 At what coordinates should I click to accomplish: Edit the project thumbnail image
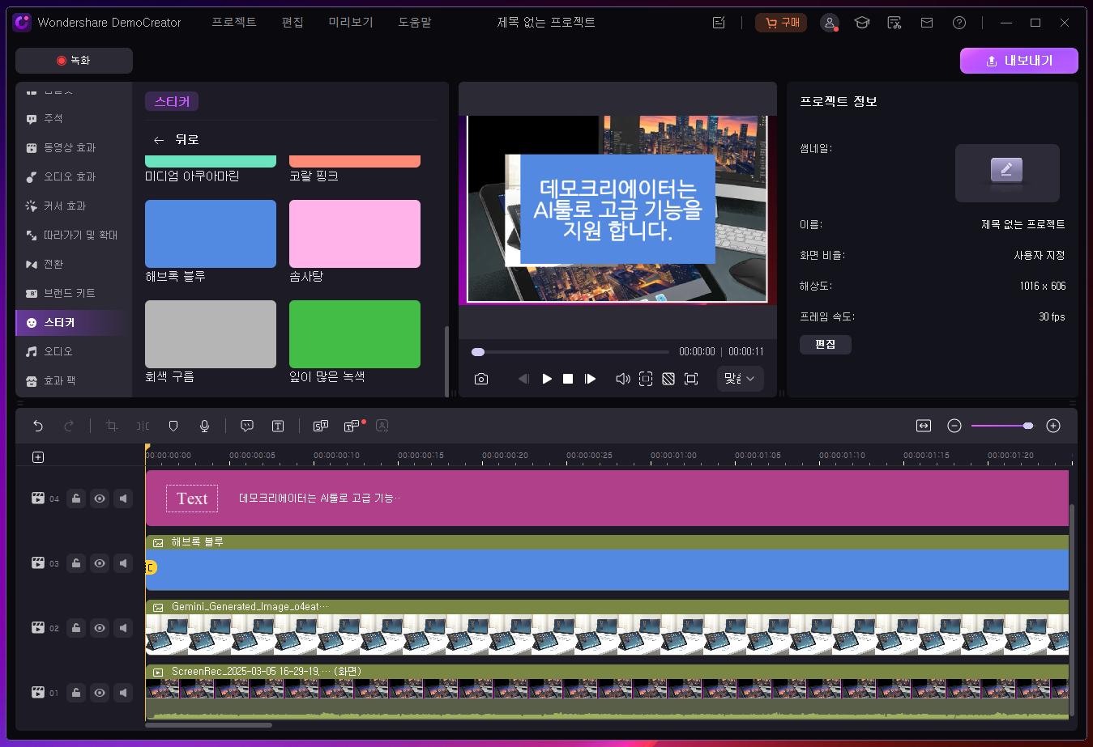1007,172
